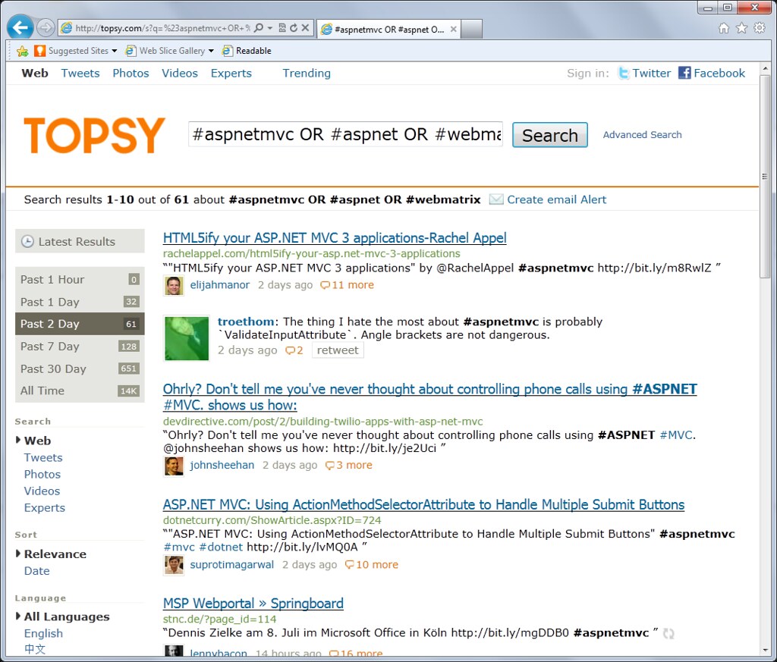Image resolution: width=777 pixels, height=662 pixels.
Task: Filter results to Past 7 Day
Action: pos(80,346)
